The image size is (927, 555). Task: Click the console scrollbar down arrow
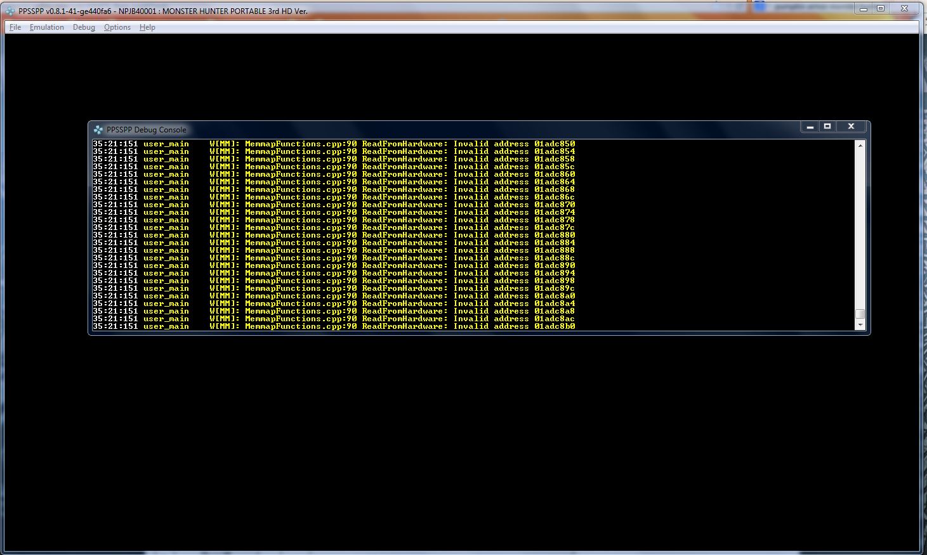[860, 325]
